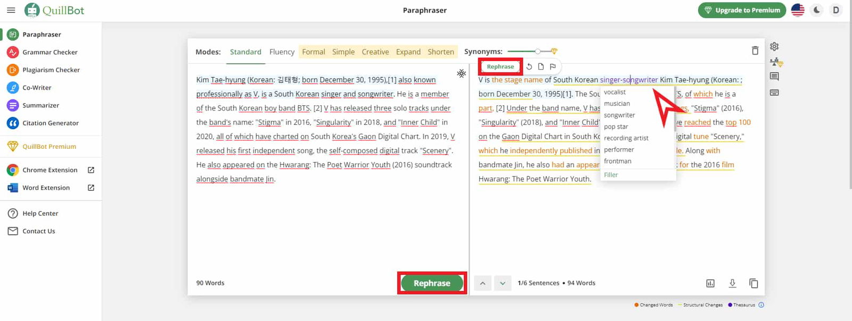
Task: Open the Help Center
Action: click(40, 214)
